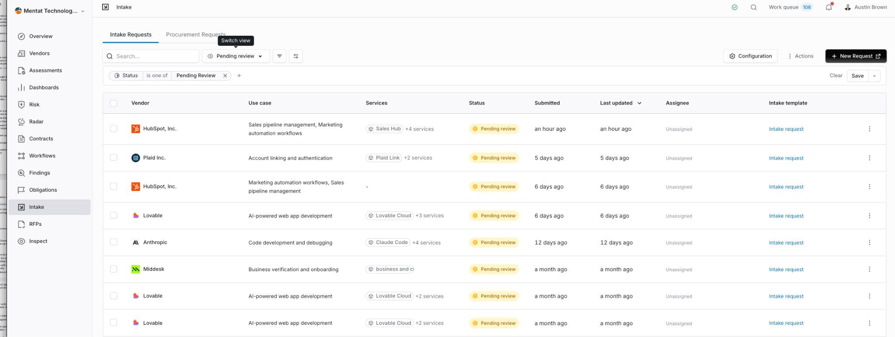Click the green status check icon in header
Image resolution: width=895 pixels, height=337 pixels.
pos(735,7)
